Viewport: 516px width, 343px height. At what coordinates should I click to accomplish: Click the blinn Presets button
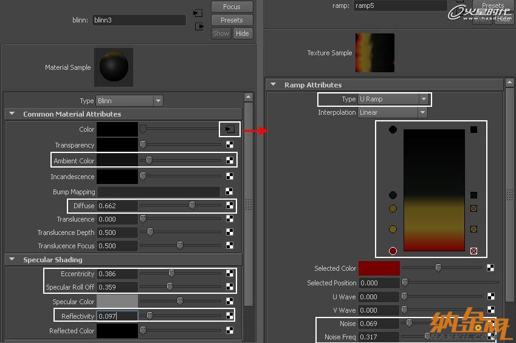(232, 20)
